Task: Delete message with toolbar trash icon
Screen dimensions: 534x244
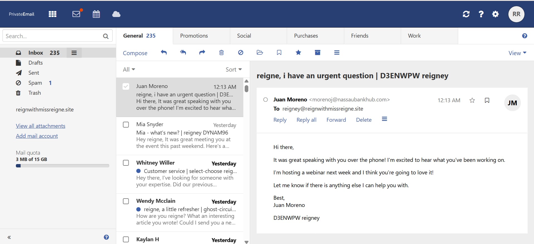Action: [222, 52]
